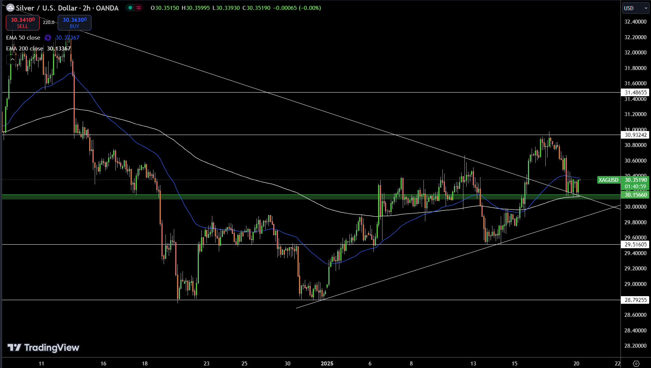Click the green market status dot
This screenshot has height=368, width=651.
(130, 8)
